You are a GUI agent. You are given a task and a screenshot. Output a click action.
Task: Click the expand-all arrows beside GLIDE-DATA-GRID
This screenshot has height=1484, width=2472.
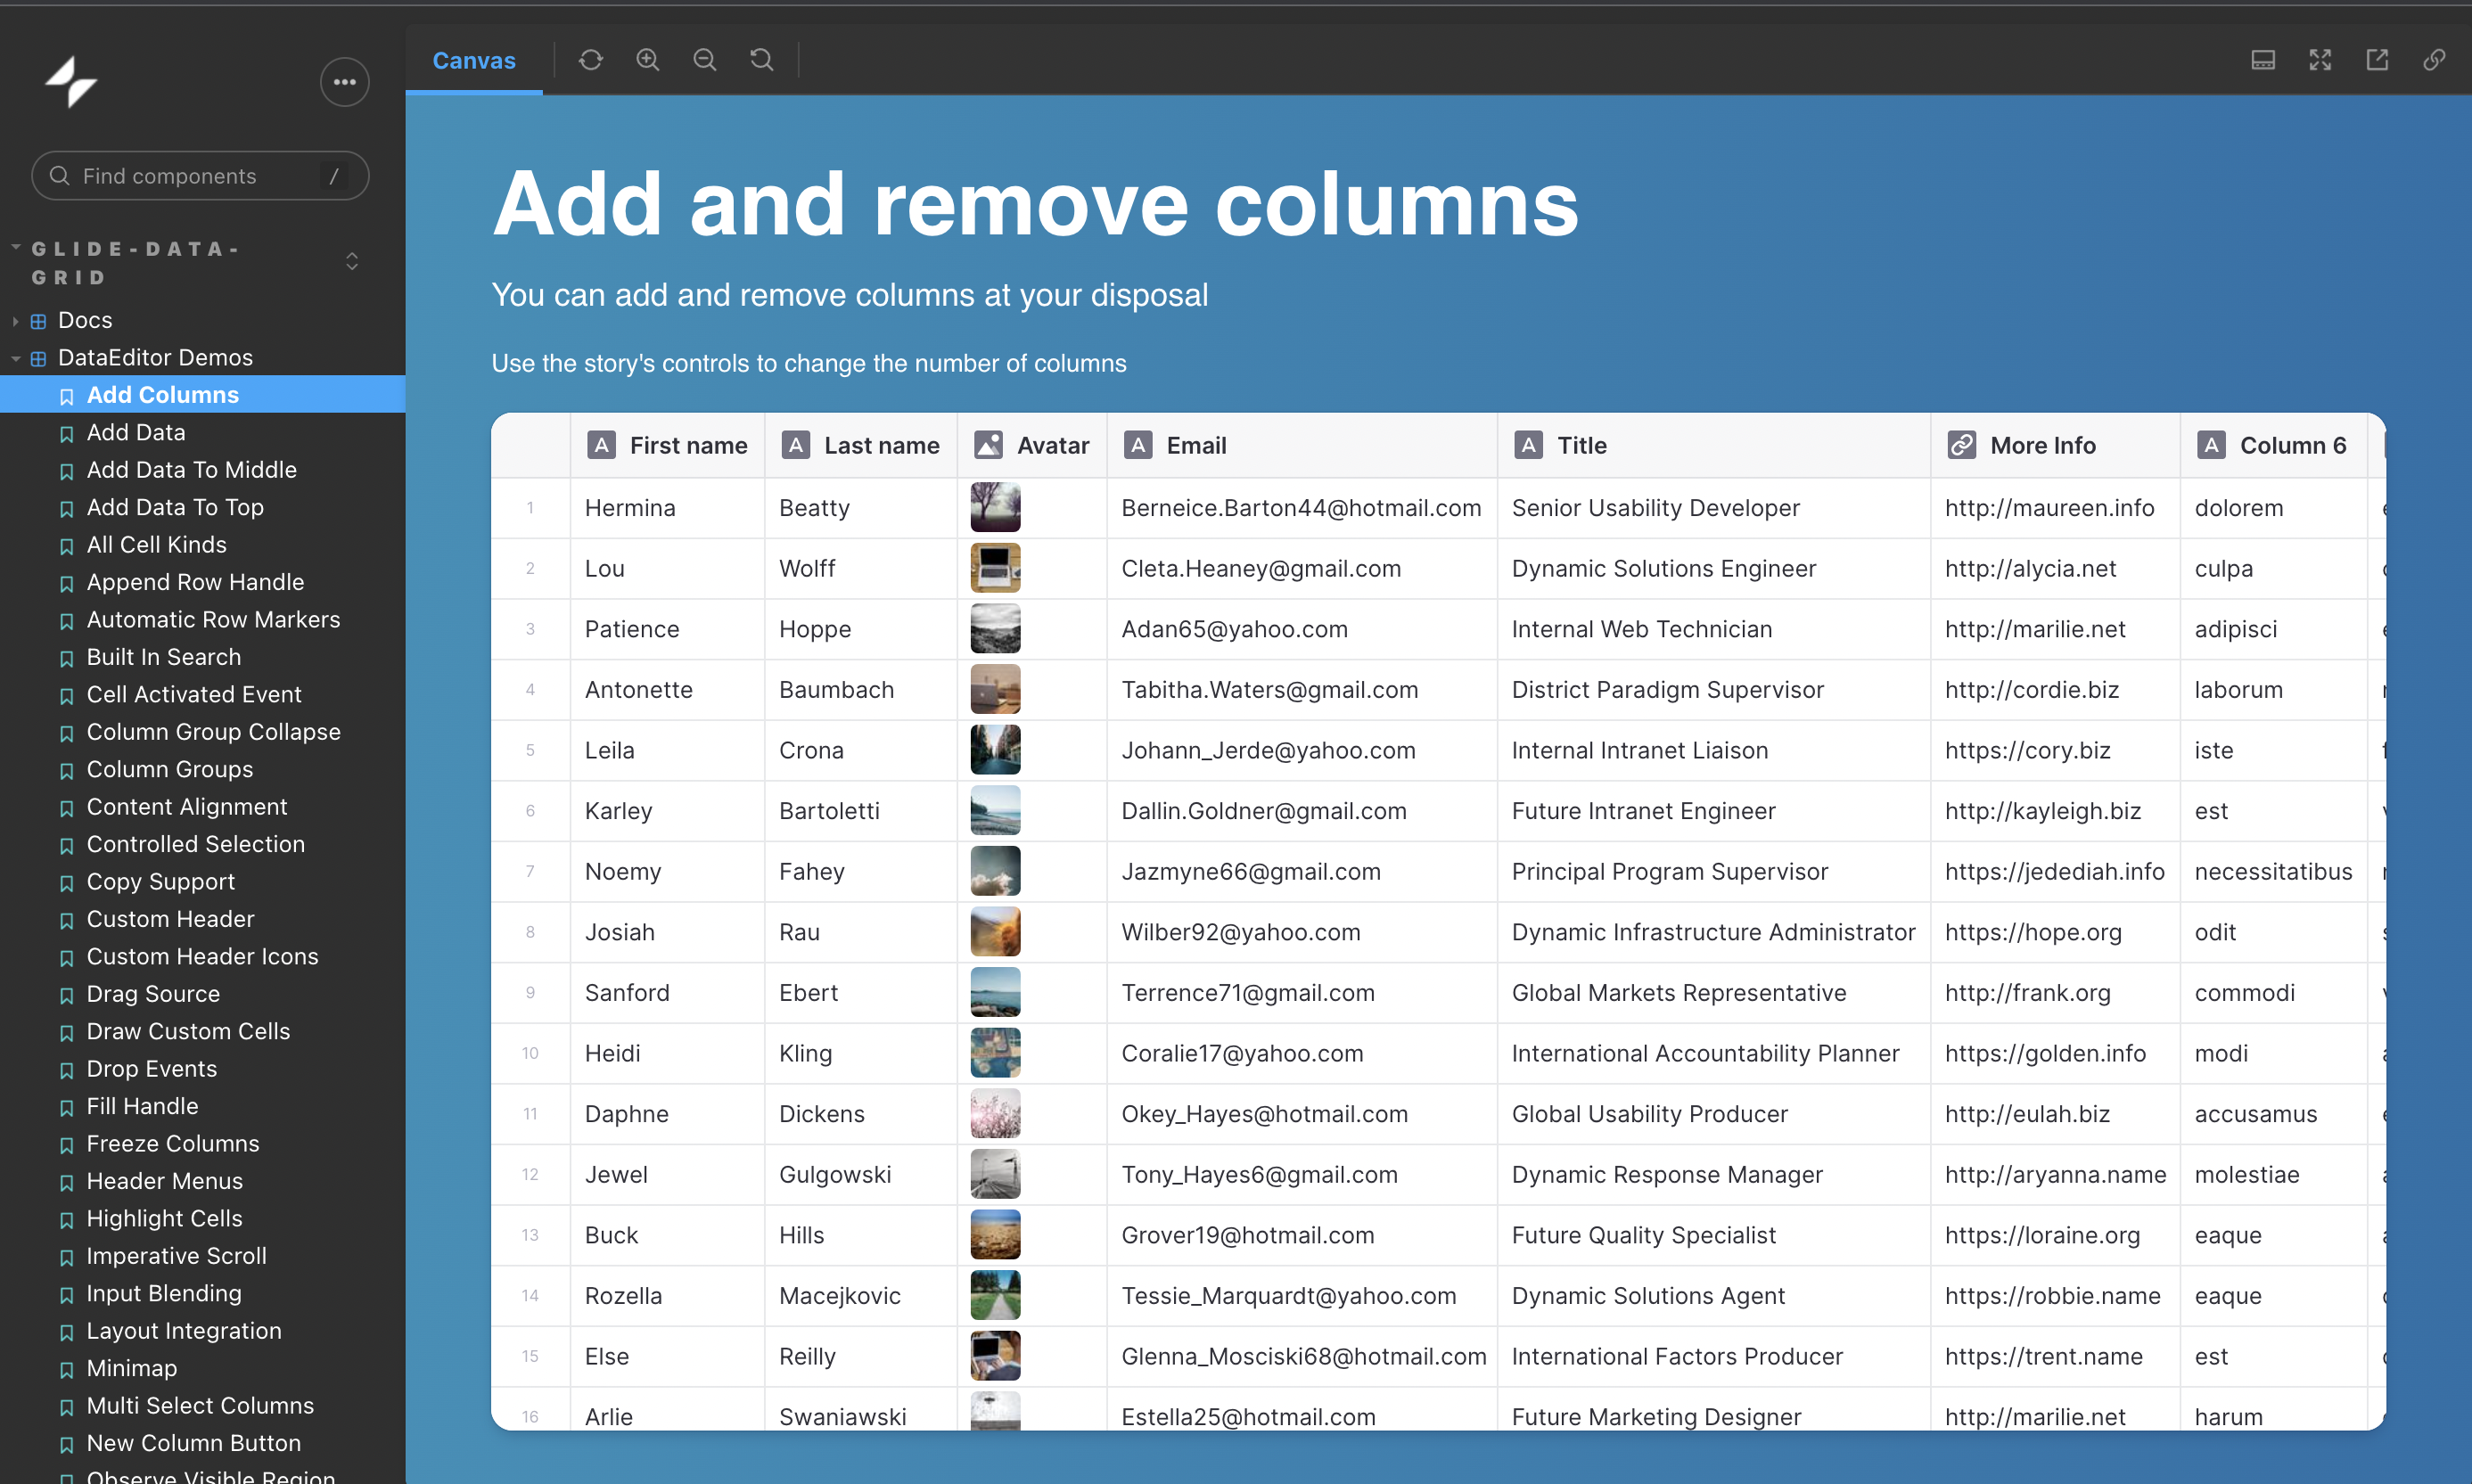point(352,262)
